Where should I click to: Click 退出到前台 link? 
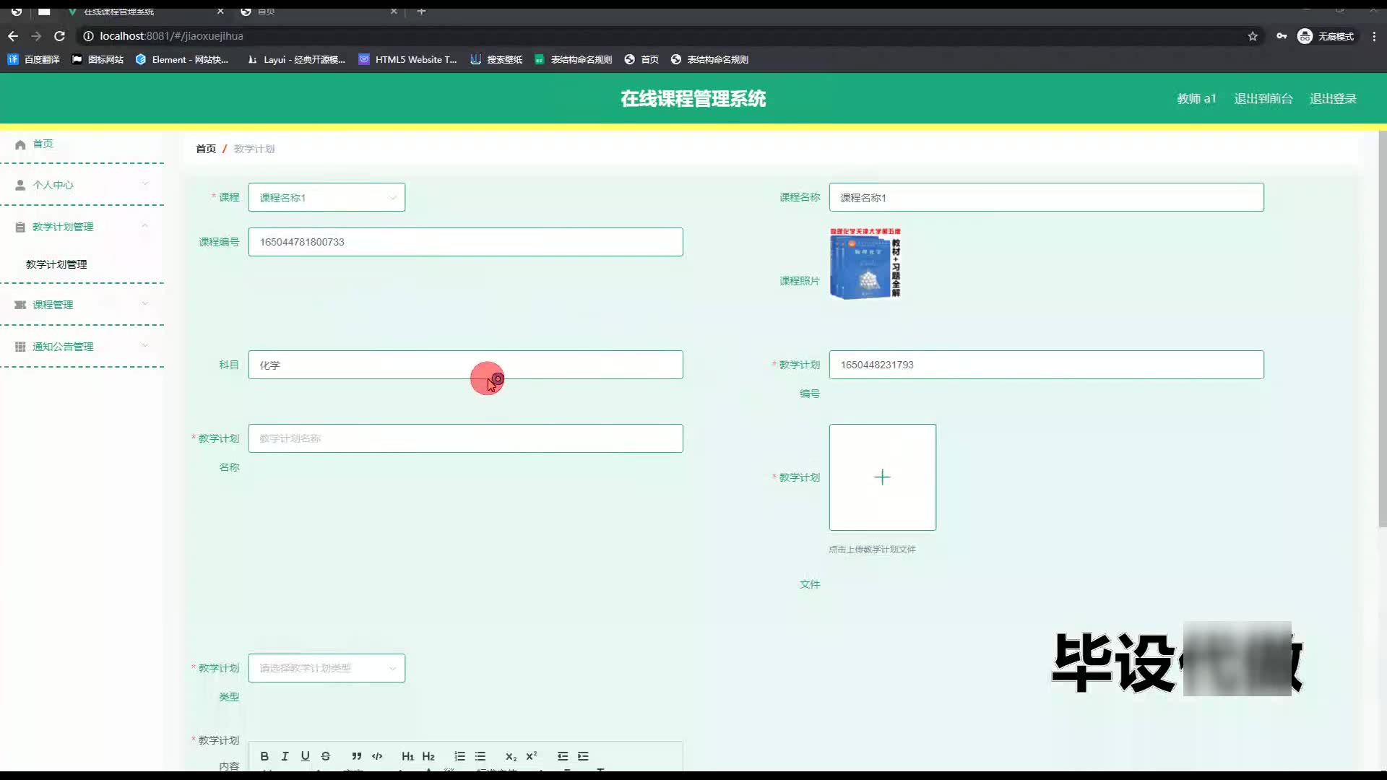pos(1263,99)
